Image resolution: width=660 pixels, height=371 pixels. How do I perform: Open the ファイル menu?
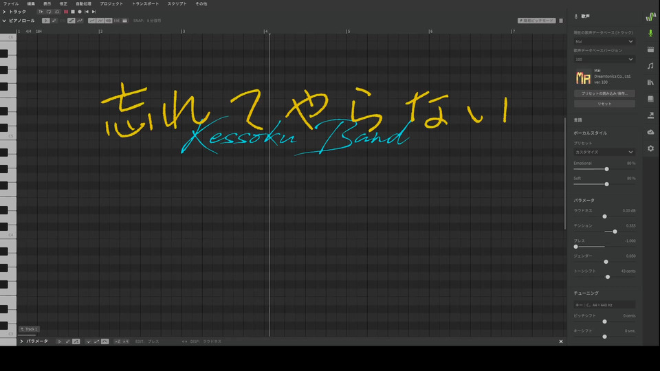click(x=11, y=4)
